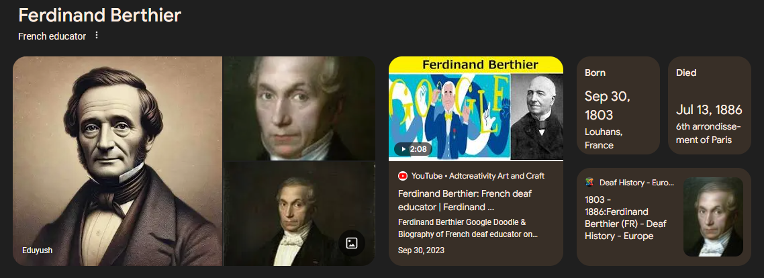Screen dimensions: 764x278
Task: Click the 'Ferdinand Berthier' panel heading
Action: (x=99, y=15)
